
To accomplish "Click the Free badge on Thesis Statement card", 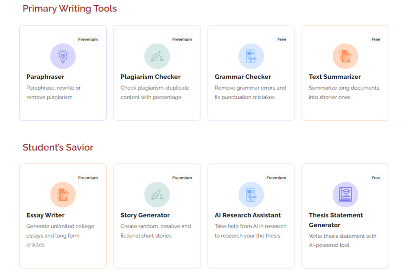I will click(376, 178).
